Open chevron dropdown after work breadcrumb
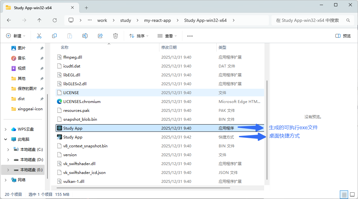This screenshot has width=358, height=199. point(114,20)
